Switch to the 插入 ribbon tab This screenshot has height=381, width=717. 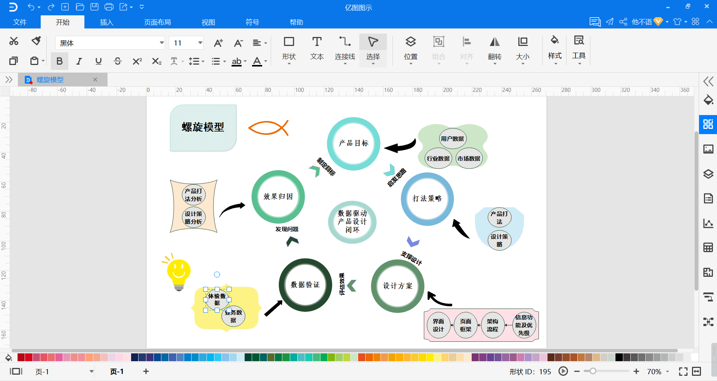[x=106, y=22]
